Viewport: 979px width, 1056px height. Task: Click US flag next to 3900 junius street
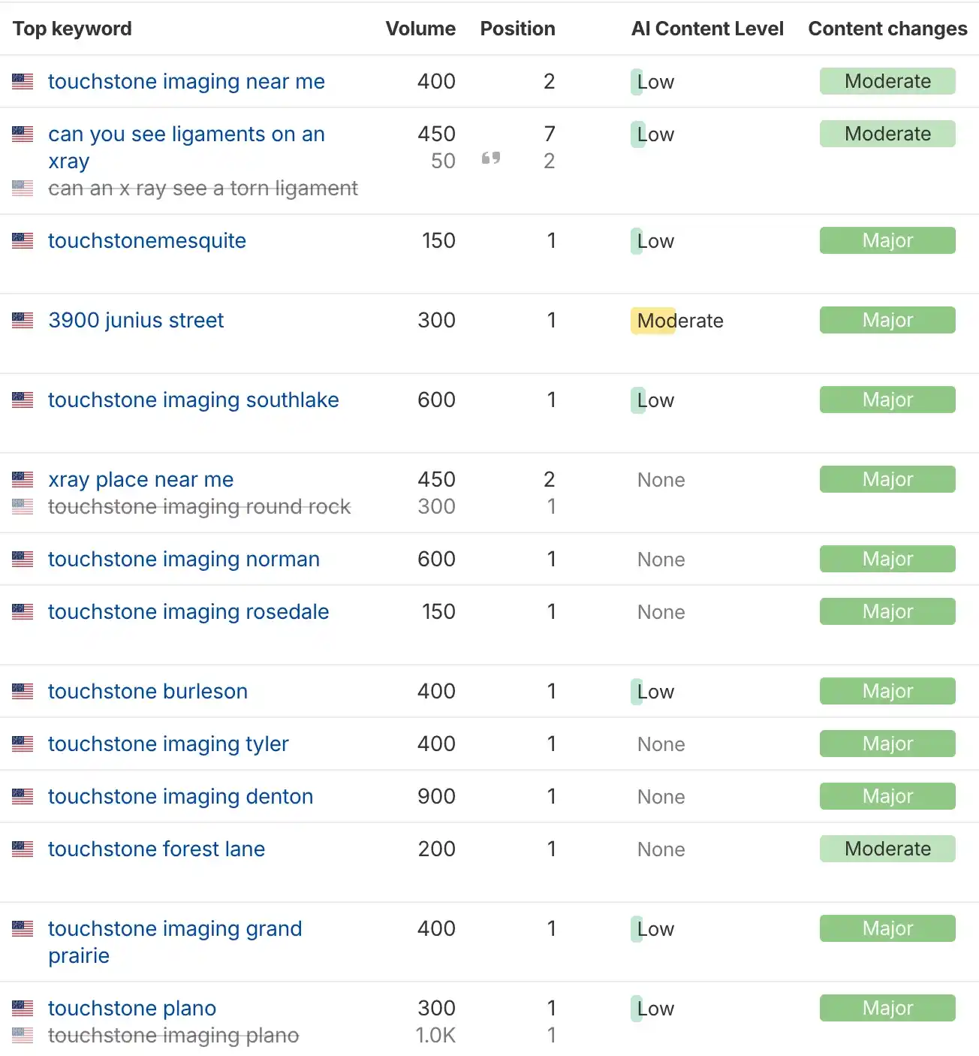tap(23, 321)
